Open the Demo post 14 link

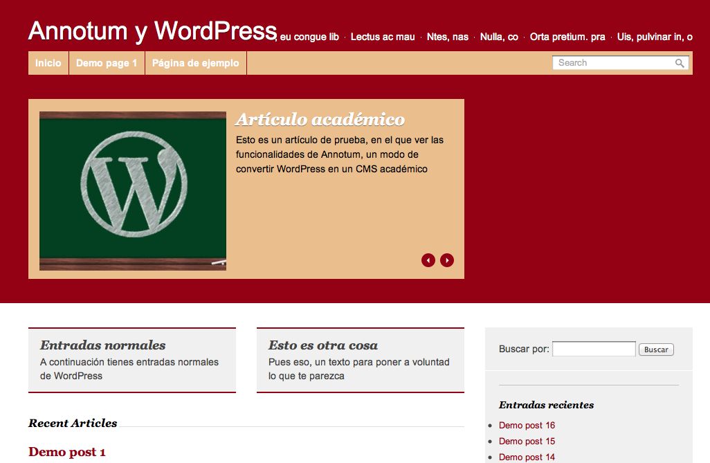pos(527,457)
